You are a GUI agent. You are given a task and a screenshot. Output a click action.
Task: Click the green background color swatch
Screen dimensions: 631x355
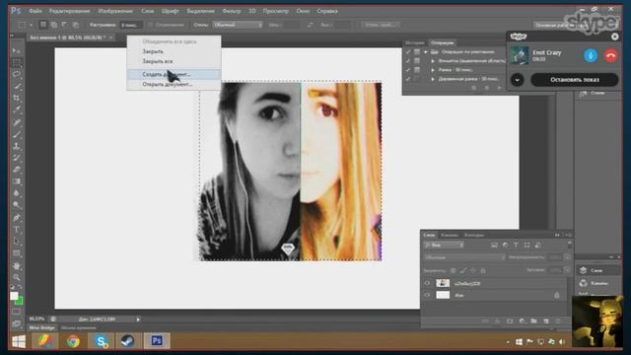(x=20, y=301)
